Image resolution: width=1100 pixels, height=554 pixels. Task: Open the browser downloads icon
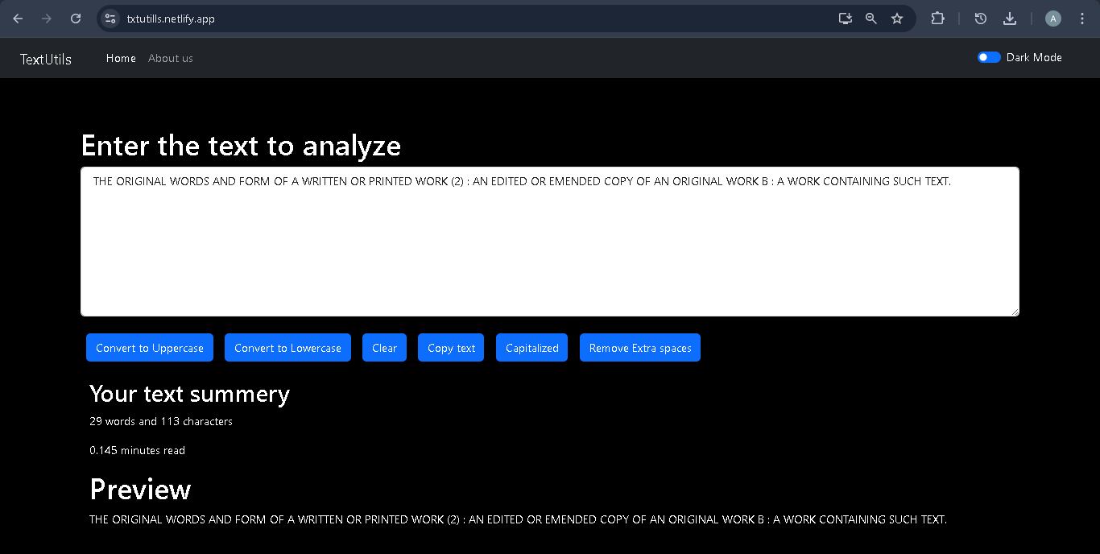[x=1010, y=19]
